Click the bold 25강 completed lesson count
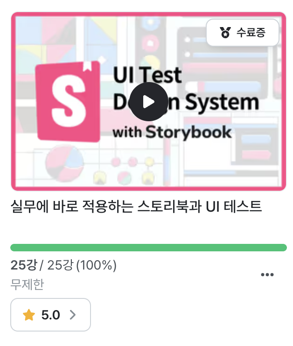This screenshot has height=346, width=293. pos(24,265)
